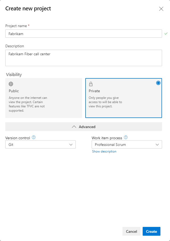
Task: Click the 'Visibility' heading text
Action: click(14, 75)
